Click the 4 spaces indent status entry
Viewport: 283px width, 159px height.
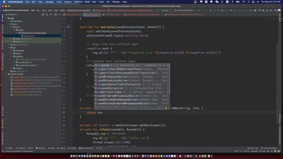point(254,151)
